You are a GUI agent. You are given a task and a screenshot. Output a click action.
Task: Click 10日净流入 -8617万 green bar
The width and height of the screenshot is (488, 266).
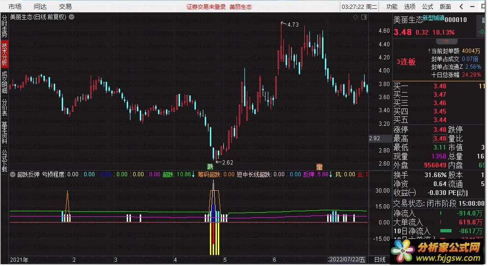(445, 231)
